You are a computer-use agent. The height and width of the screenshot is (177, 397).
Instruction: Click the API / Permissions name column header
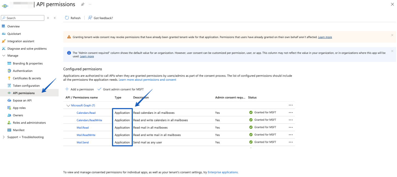(82, 97)
